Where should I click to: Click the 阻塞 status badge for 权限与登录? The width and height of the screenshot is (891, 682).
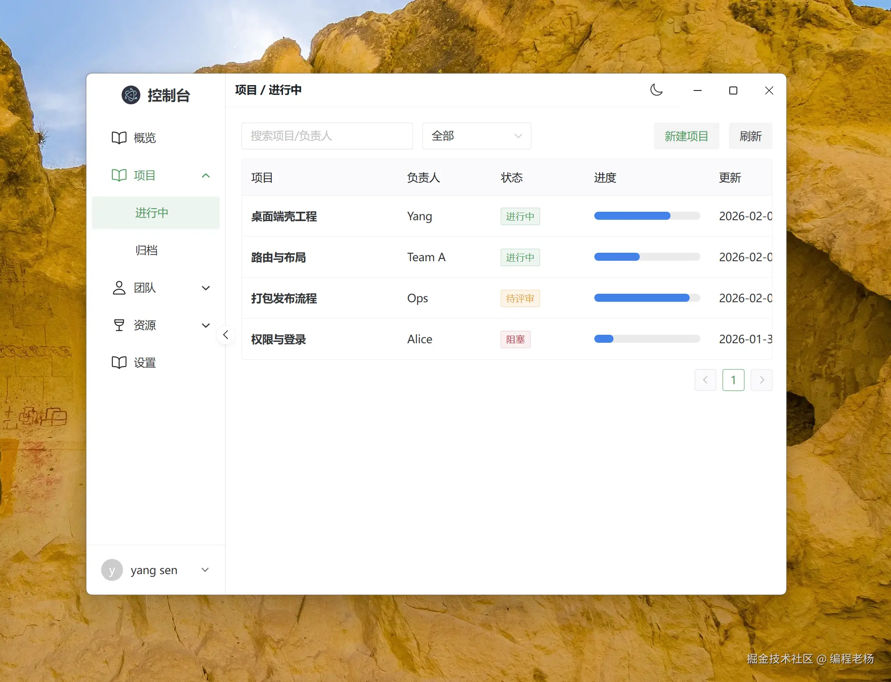click(515, 339)
